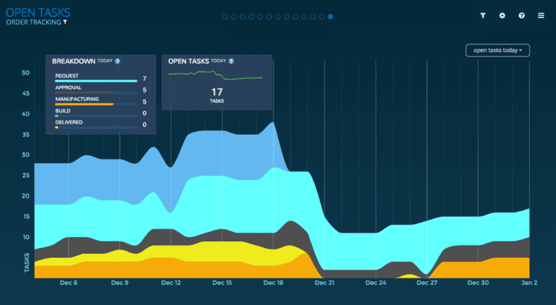Click the Dec 27 axis label
The width and height of the screenshot is (556, 305).
[427, 283]
